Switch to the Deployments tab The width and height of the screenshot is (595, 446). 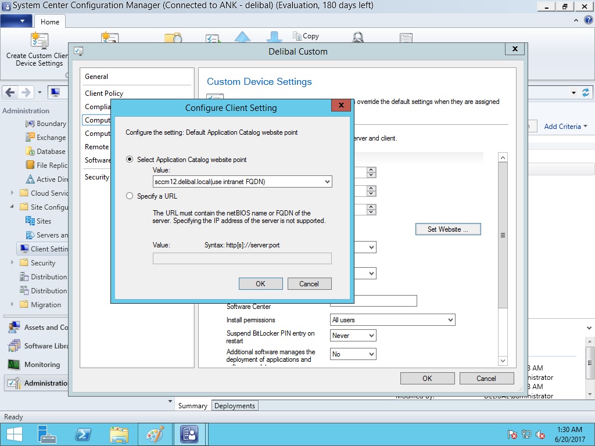(x=235, y=406)
